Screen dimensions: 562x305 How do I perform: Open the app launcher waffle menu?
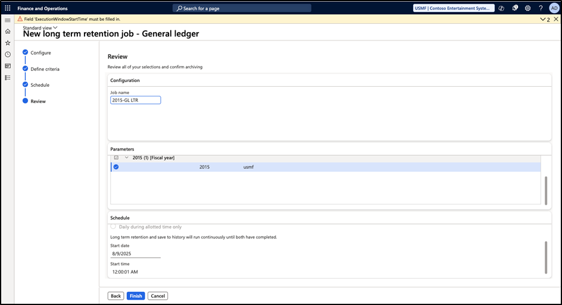pyautogui.click(x=8, y=8)
